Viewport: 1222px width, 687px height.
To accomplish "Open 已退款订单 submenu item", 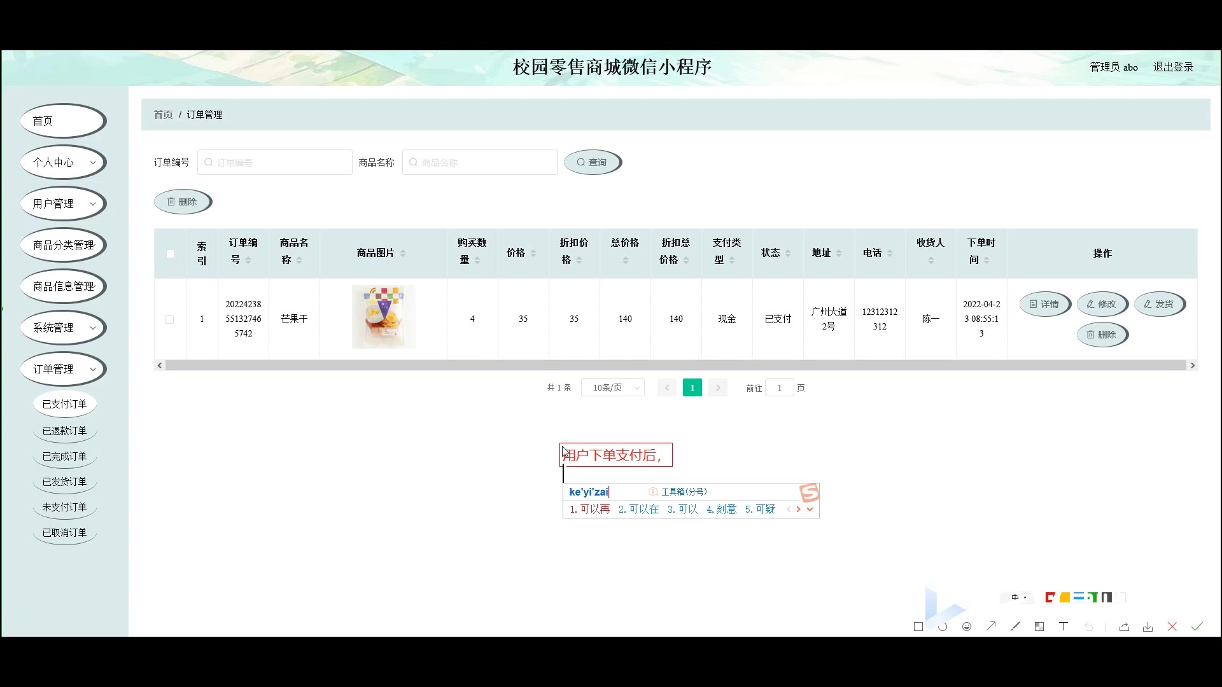I will pos(64,431).
